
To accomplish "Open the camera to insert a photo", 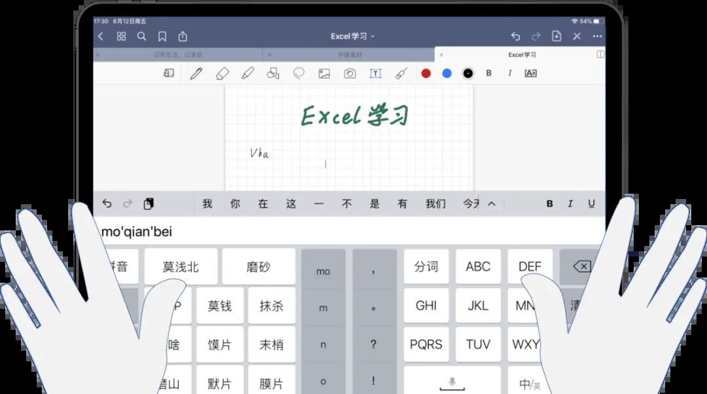I will pyautogui.click(x=349, y=73).
